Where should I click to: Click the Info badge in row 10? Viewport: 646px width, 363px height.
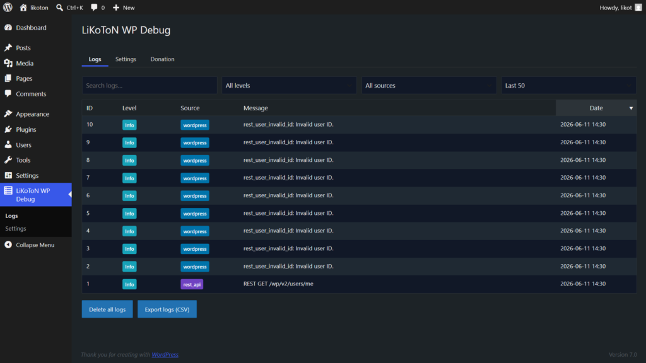(129, 125)
